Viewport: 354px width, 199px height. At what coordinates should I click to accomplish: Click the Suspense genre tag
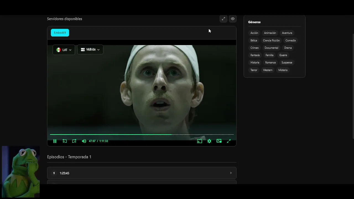(x=287, y=62)
